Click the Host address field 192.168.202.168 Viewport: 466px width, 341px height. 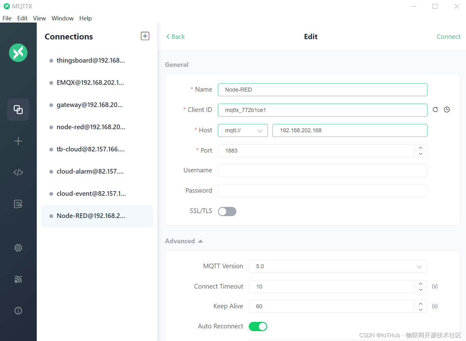tap(350, 130)
